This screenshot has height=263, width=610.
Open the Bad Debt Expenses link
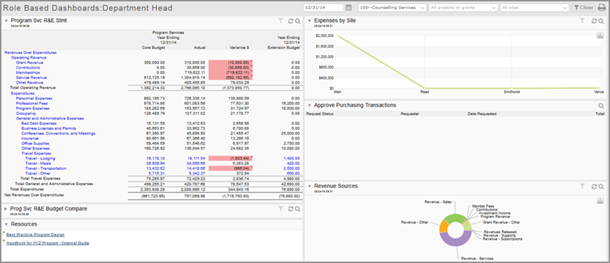point(39,123)
